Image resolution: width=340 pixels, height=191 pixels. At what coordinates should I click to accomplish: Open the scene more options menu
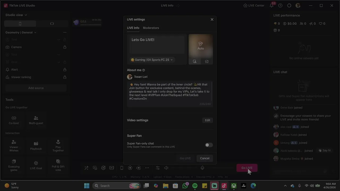(65, 32)
